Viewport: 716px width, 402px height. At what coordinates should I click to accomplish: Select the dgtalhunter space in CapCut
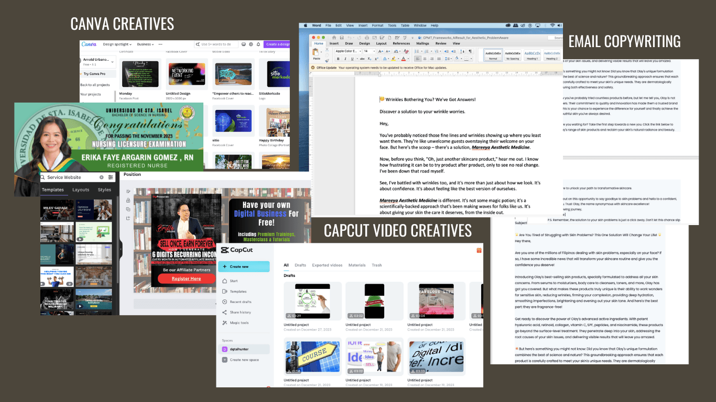coord(244,349)
